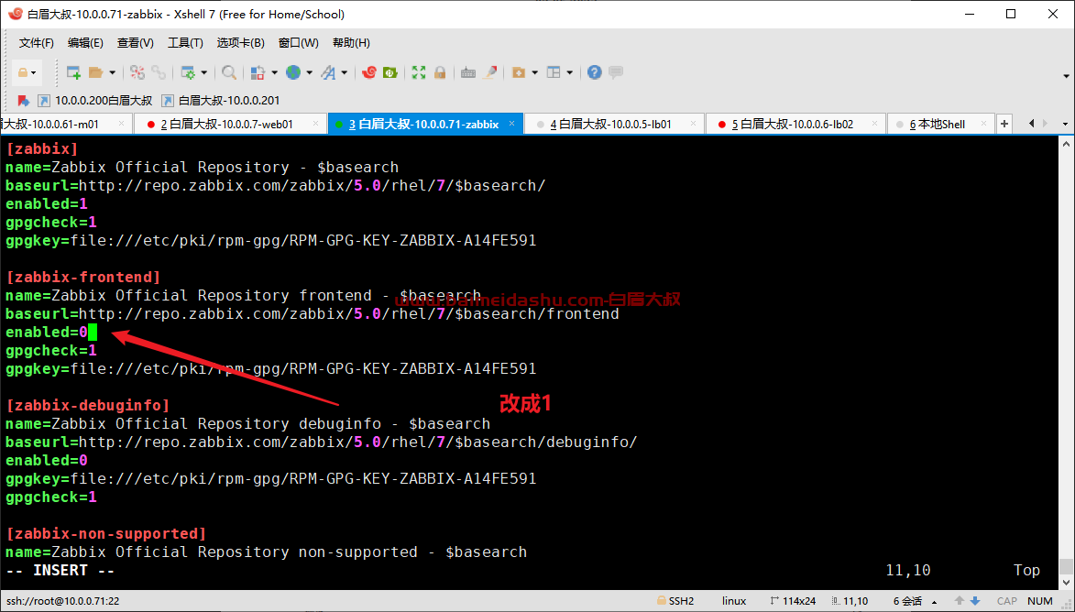Close the 10.0.0.71-zabbix tab

(512, 124)
